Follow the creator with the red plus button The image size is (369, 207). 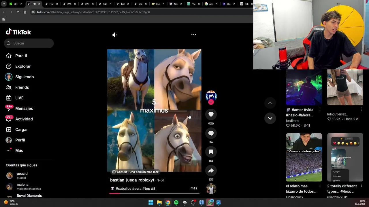point(211,102)
